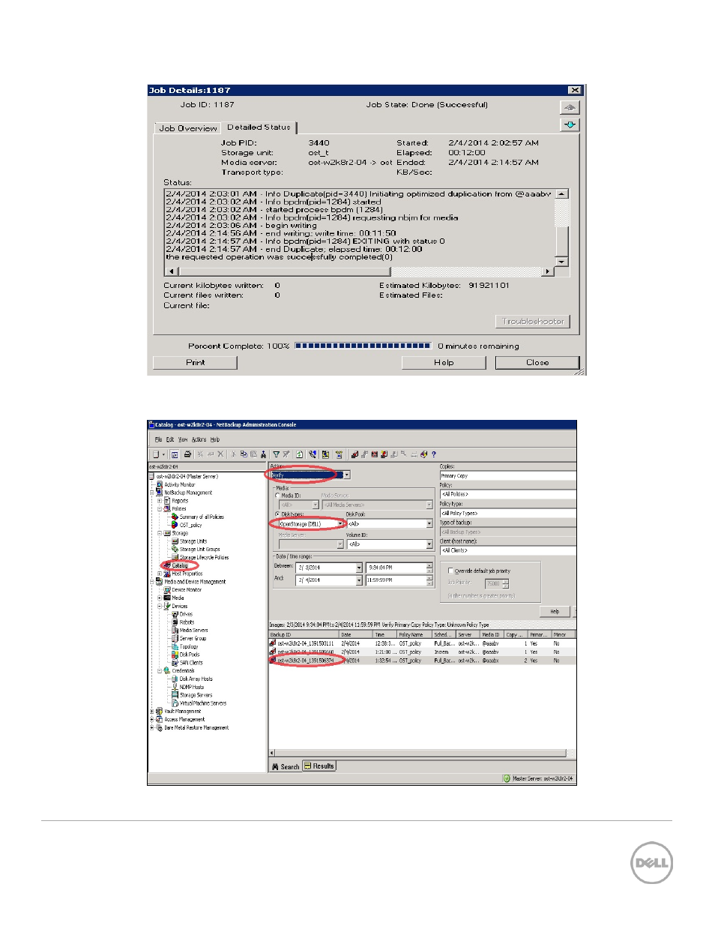Image resolution: width=715 pixels, height=926 pixels.
Task: Open the Help menu in NetBackup console
Action: tap(215, 439)
